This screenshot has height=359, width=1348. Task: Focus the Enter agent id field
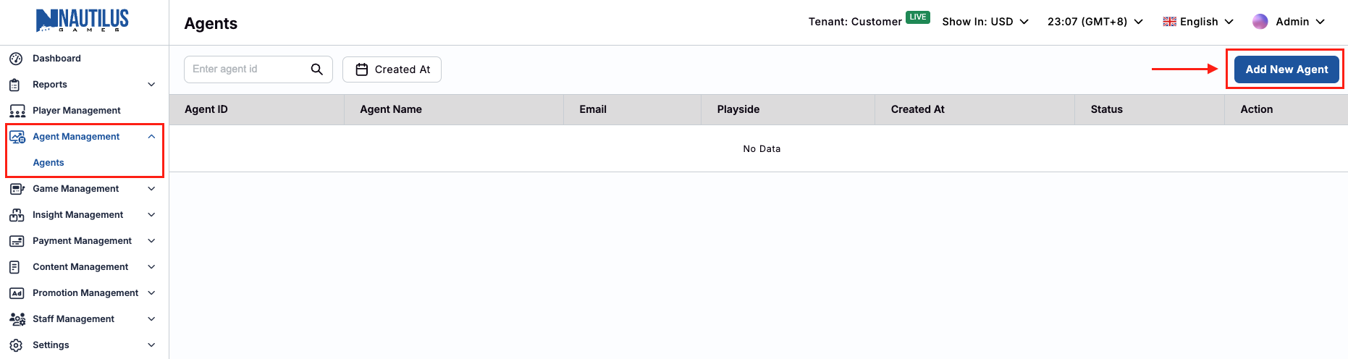[x=246, y=69]
